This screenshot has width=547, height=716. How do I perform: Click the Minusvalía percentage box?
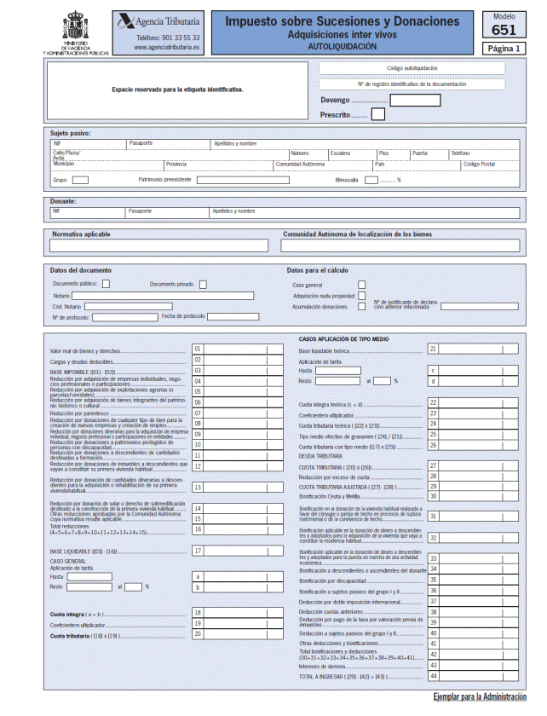(371, 180)
